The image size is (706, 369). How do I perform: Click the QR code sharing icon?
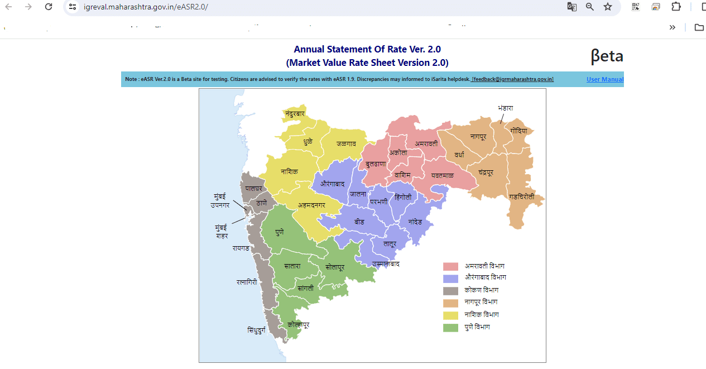click(635, 7)
